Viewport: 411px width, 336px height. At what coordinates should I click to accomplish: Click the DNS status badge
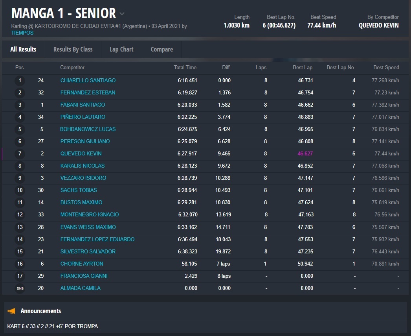tap(20, 288)
